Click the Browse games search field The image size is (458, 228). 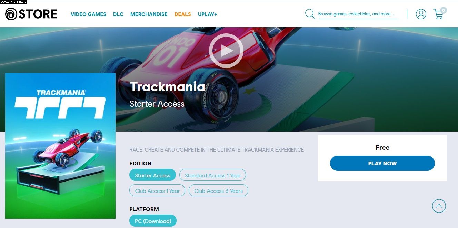point(358,14)
